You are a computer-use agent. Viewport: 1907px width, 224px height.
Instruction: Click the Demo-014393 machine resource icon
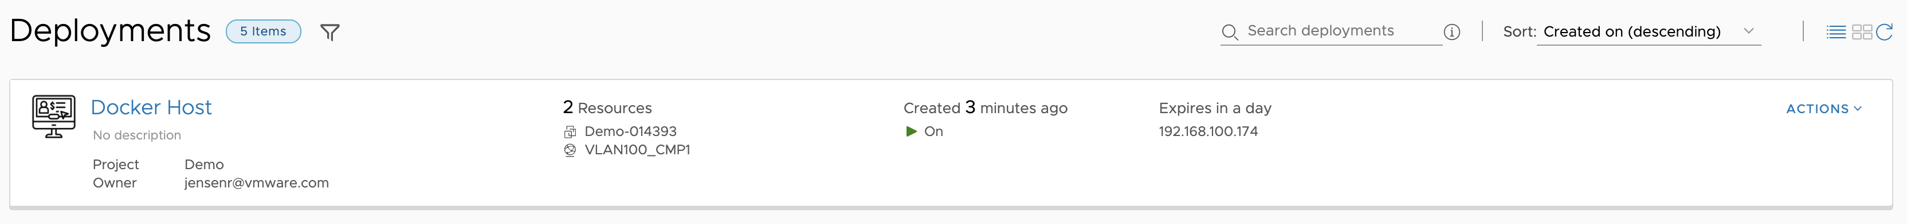[x=569, y=131]
